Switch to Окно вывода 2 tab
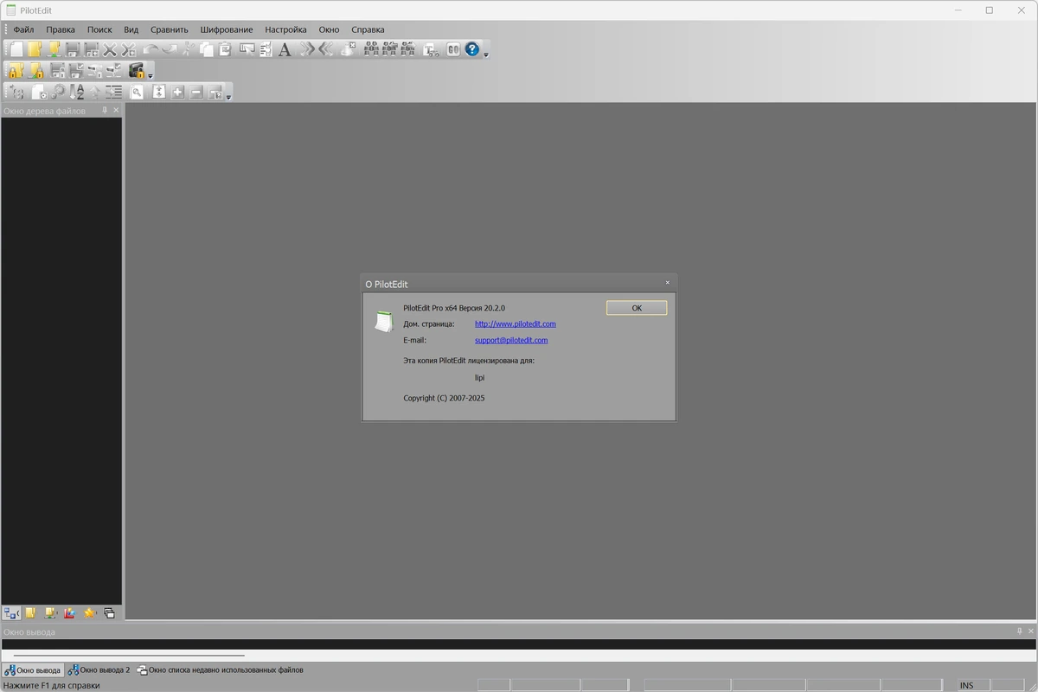The width and height of the screenshot is (1038, 692). [99, 670]
